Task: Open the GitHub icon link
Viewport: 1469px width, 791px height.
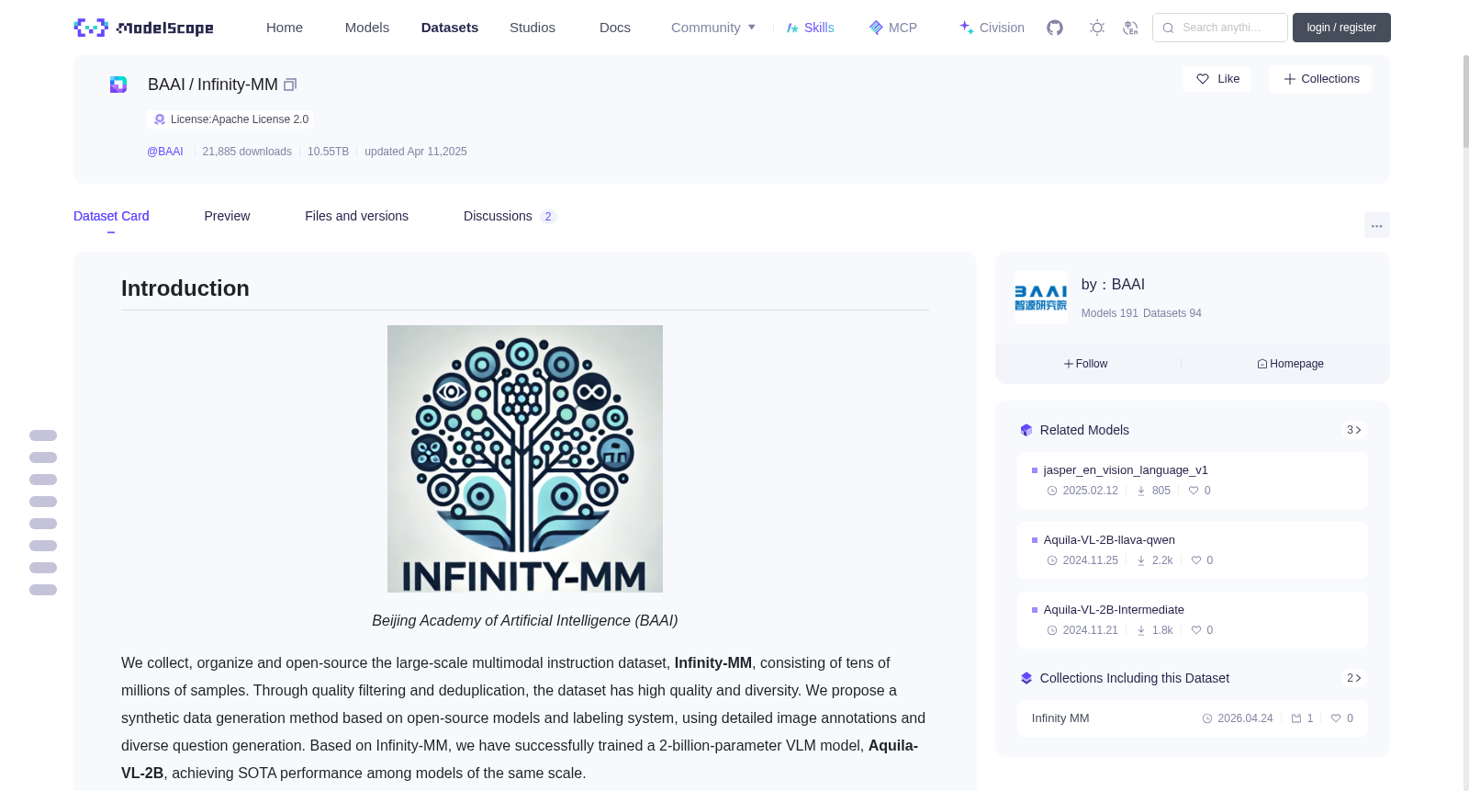Action: [x=1055, y=28]
